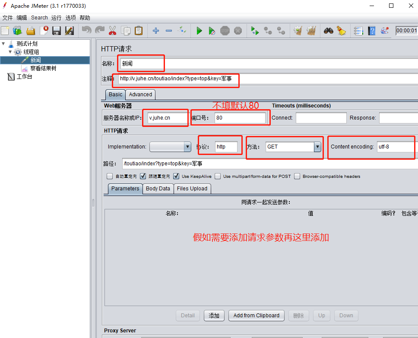This screenshot has width=418, height=338.
Task: Open the 运行 menu
Action: 56,18
